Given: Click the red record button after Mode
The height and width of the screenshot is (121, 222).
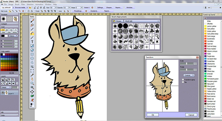Looking at the screenshot, I should tap(92, 8).
